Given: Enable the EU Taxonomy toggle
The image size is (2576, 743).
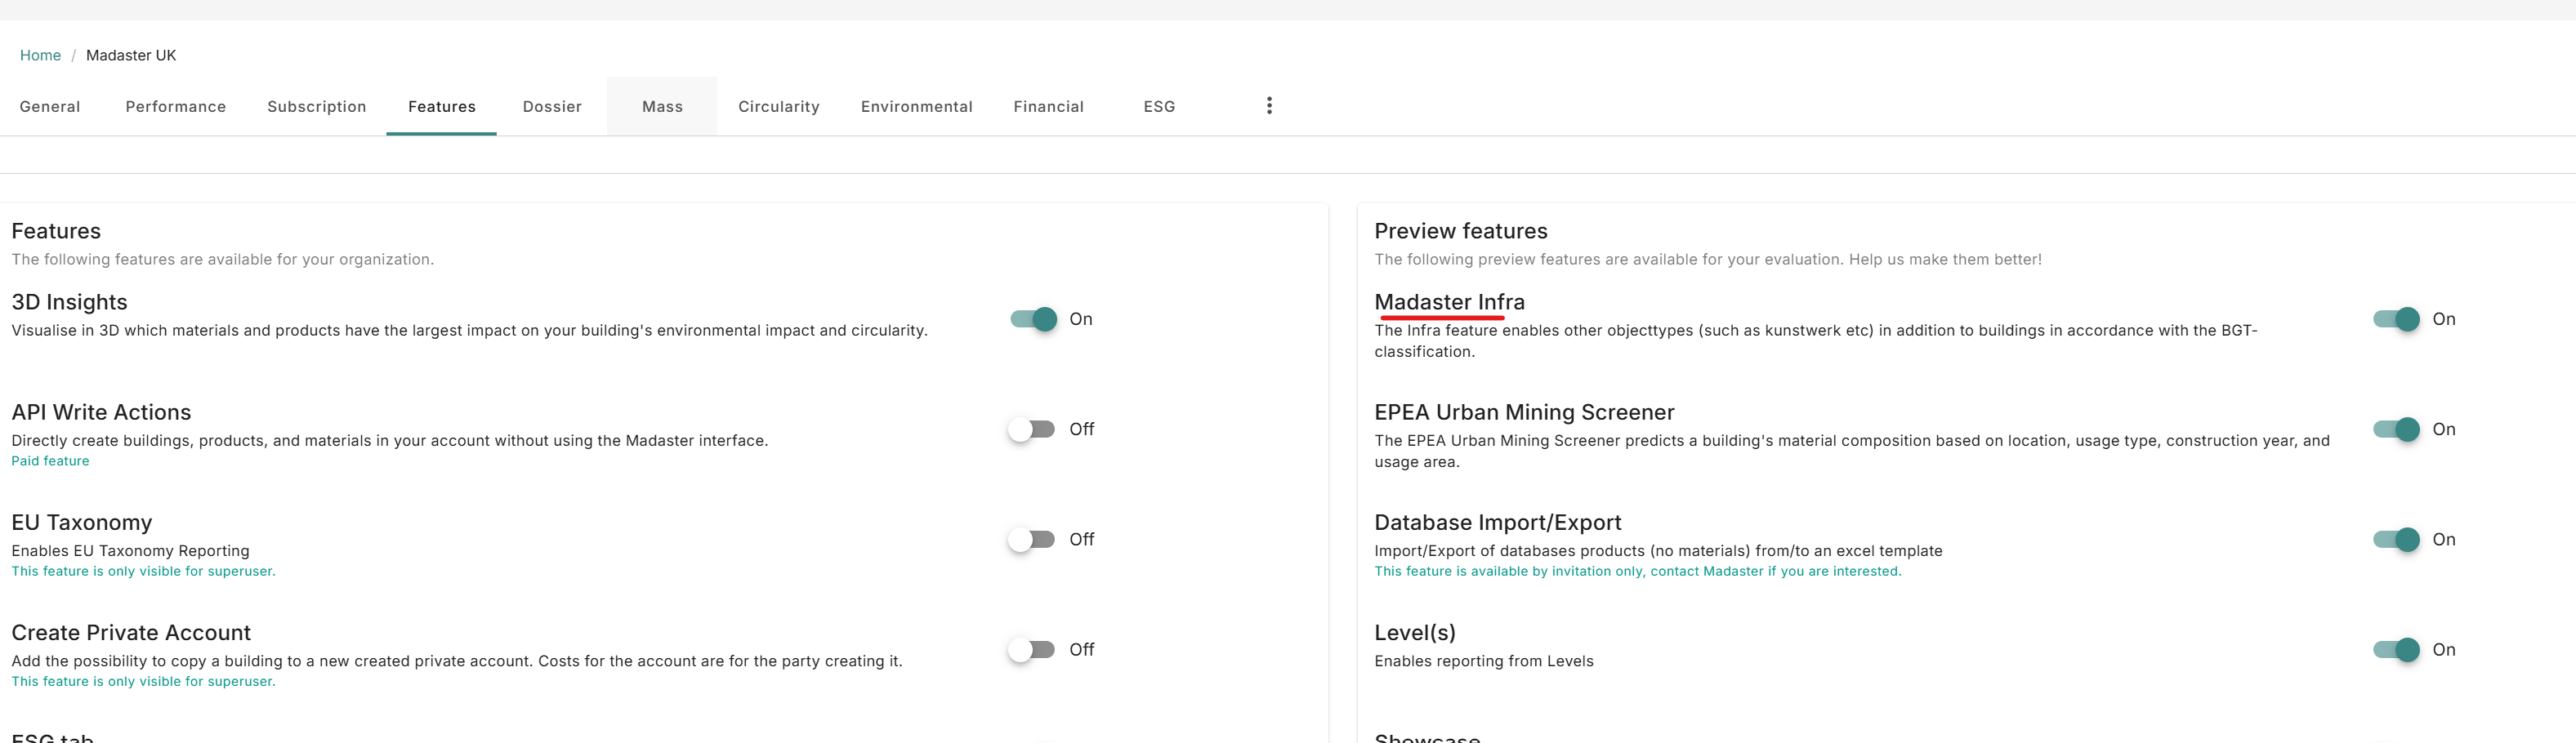Looking at the screenshot, I should (1033, 539).
